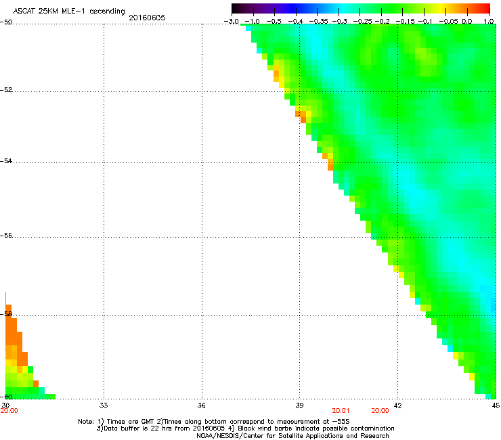Click the longitude axis label 36

tap(202, 405)
